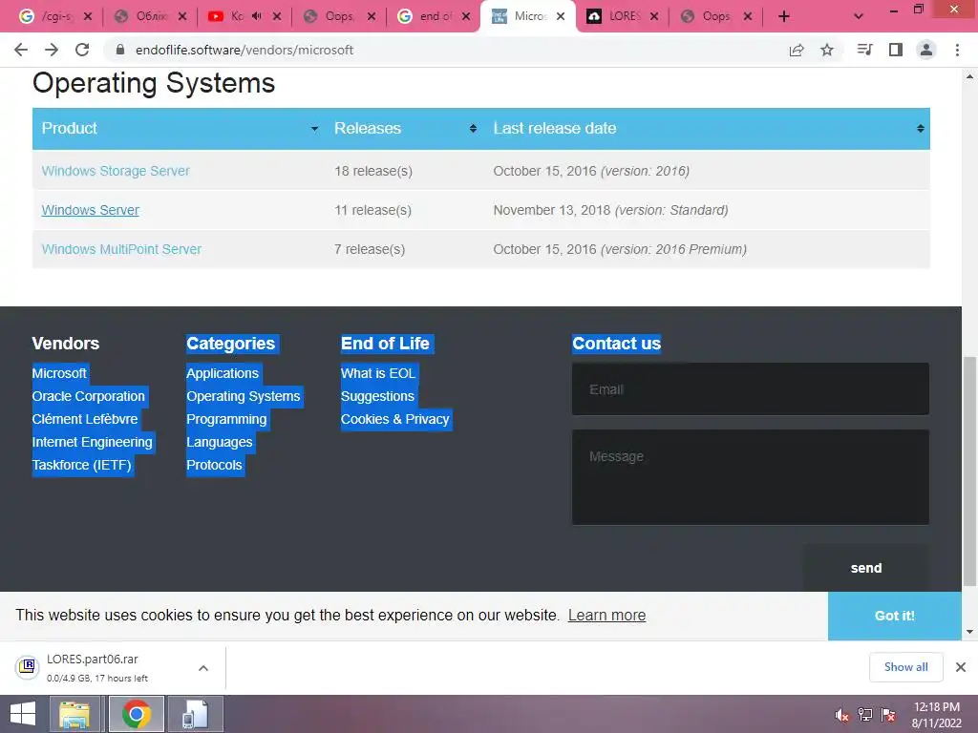Screen dimensions: 978x733
Task: Click the '7 release(s)' cell
Action: coord(370,249)
